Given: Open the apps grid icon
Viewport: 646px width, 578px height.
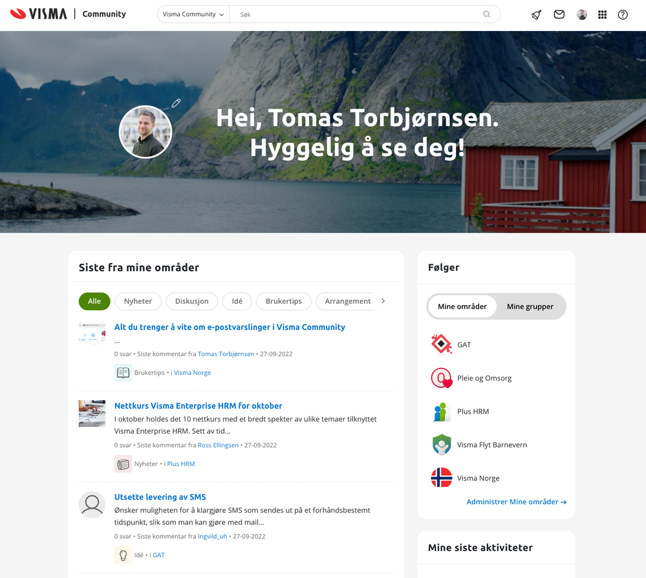Looking at the screenshot, I should (x=602, y=15).
